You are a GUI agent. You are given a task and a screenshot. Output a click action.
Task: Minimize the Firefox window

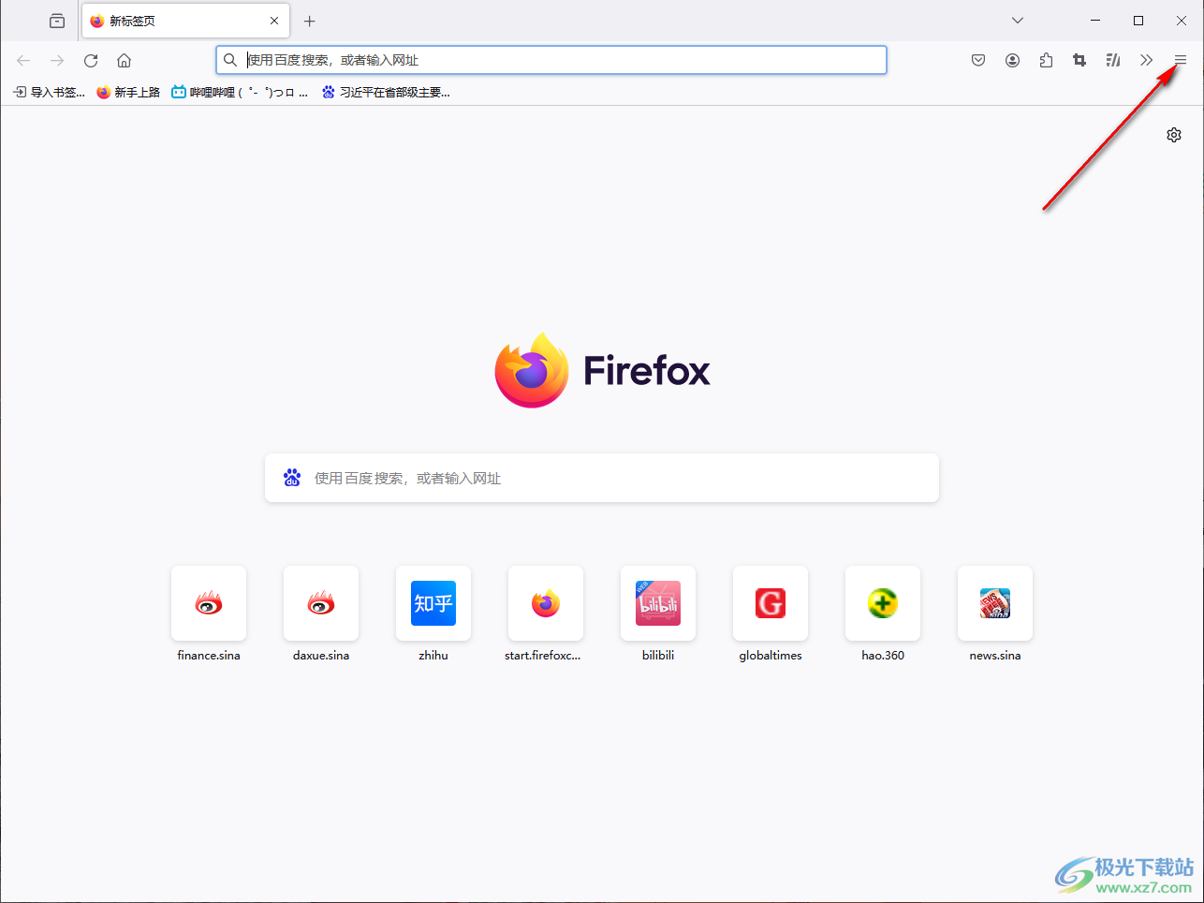[1095, 21]
